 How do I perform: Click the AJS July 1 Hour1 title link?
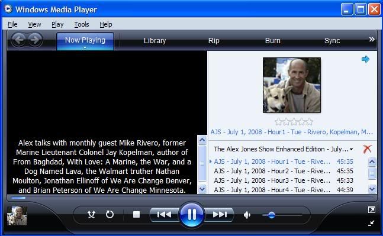click(292, 132)
